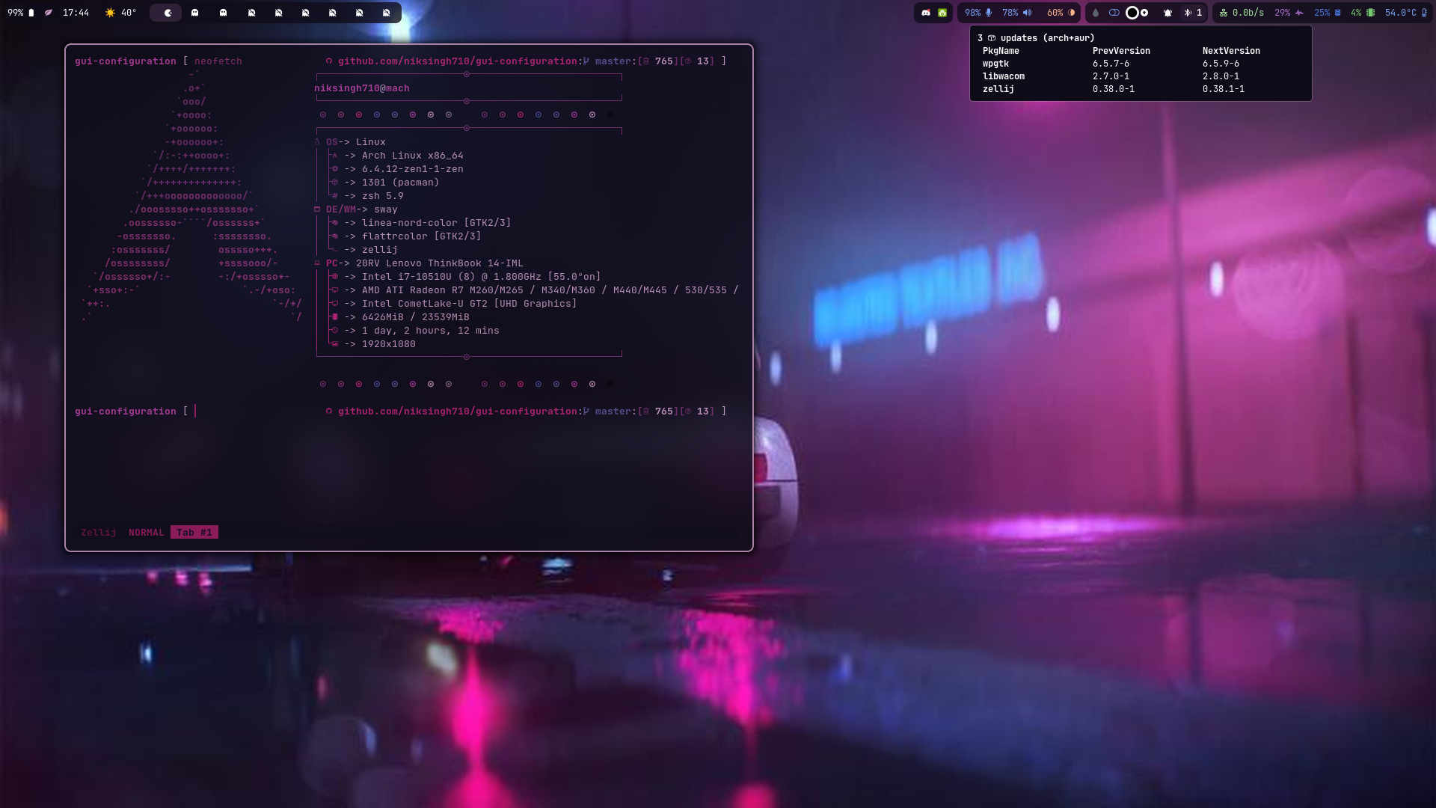Switch to the active Pac-Man workspace

pos(168,13)
